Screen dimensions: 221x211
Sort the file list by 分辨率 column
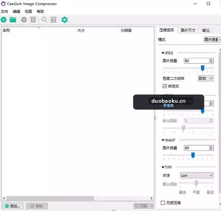click(x=137, y=30)
